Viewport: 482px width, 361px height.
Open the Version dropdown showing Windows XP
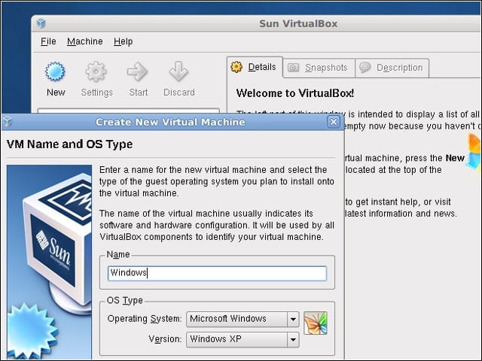(243, 339)
